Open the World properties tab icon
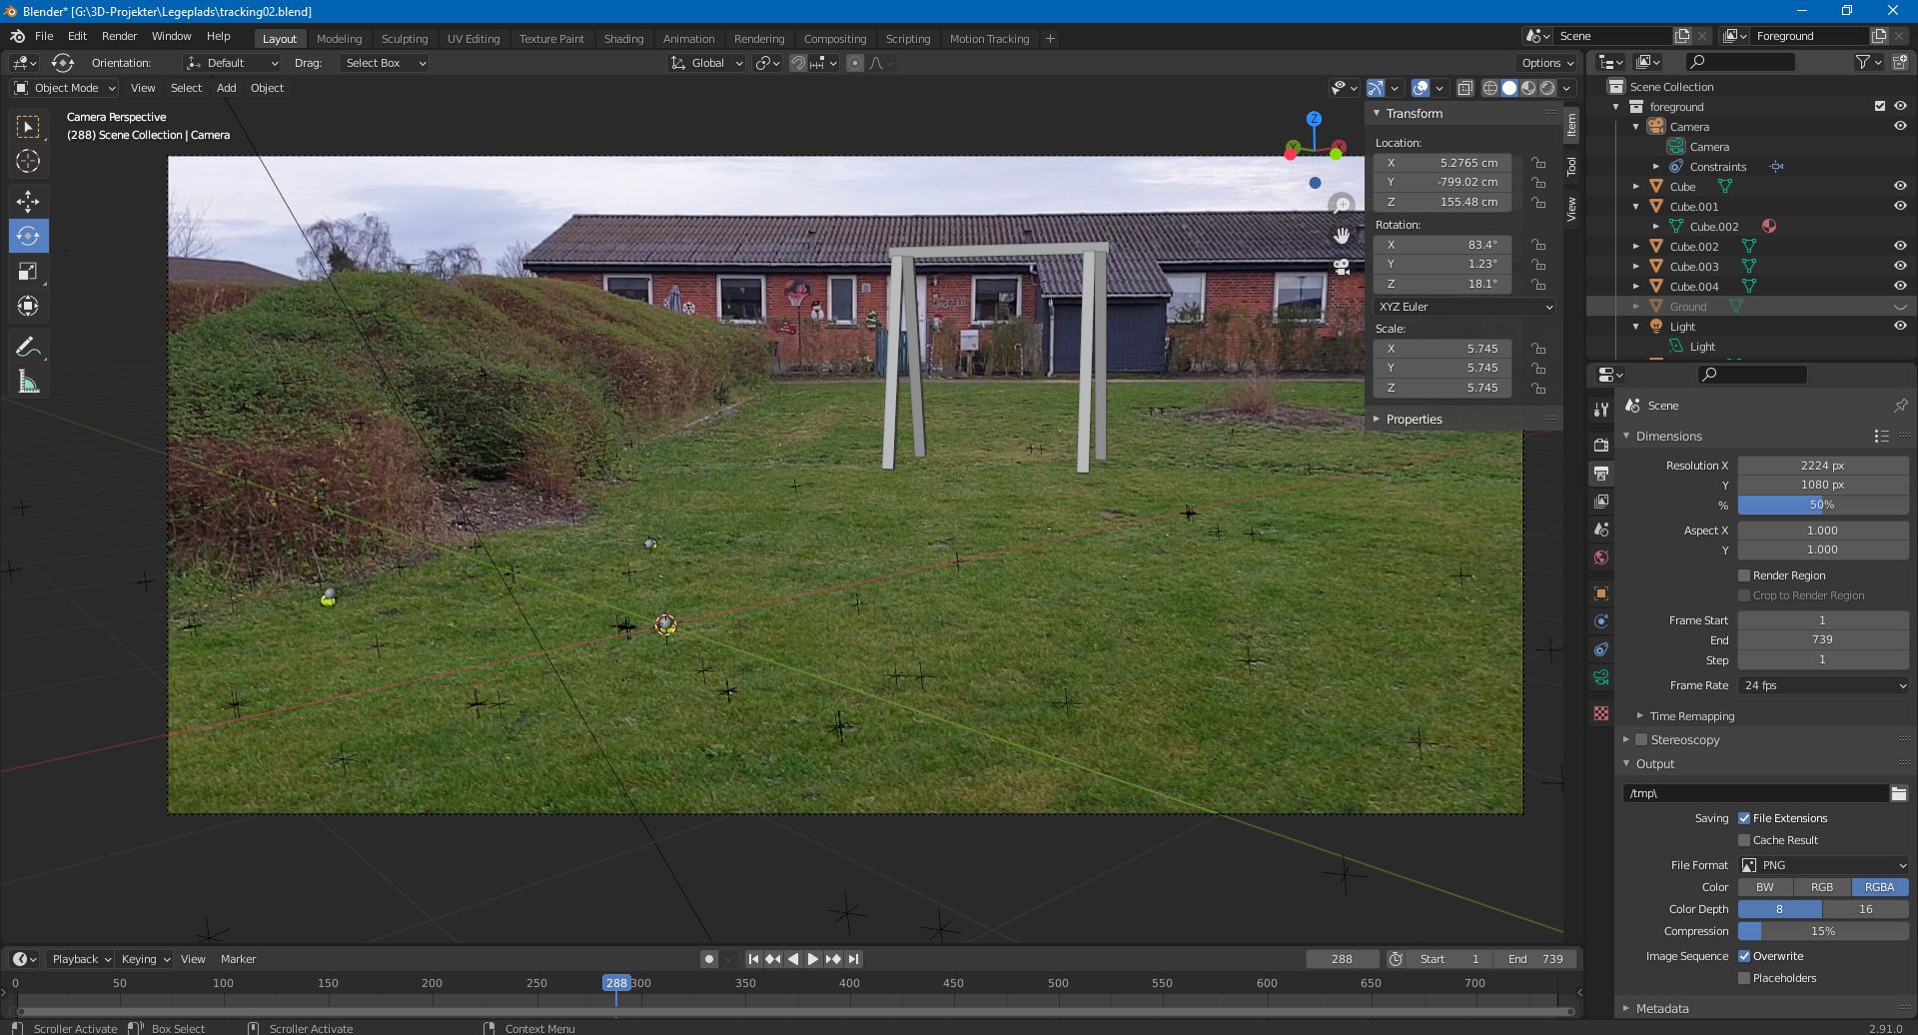Image resolution: width=1918 pixels, height=1035 pixels. [x=1601, y=556]
